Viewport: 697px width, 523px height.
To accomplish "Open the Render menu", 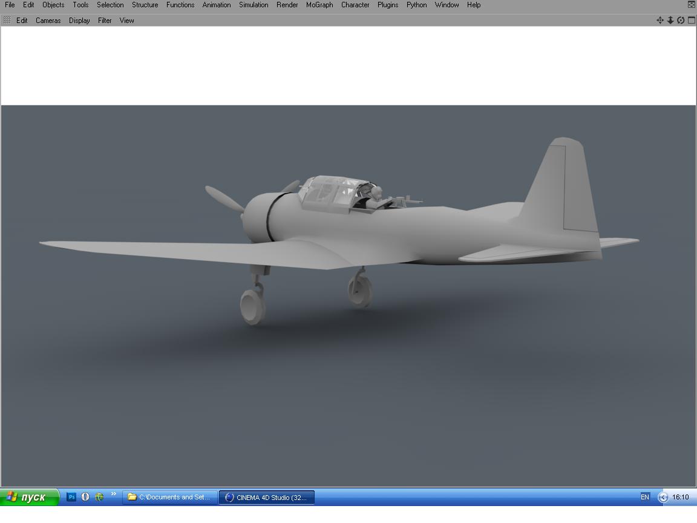I will (x=287, y=5).
